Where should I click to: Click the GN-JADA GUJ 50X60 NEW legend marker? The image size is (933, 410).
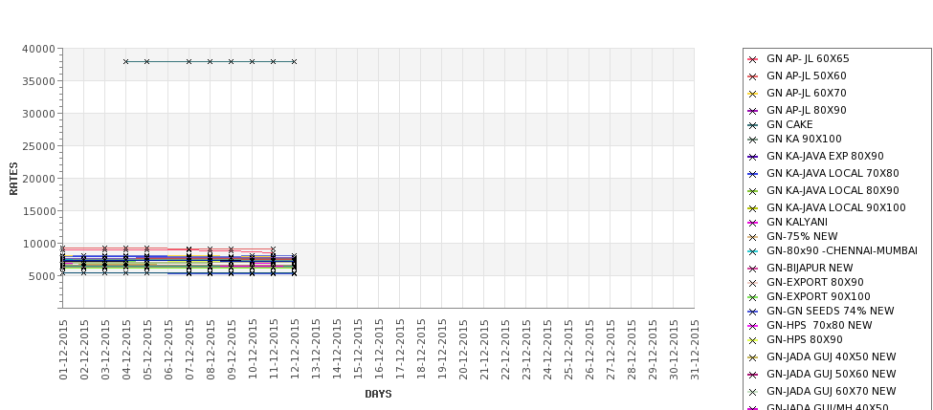coord(753,375)
